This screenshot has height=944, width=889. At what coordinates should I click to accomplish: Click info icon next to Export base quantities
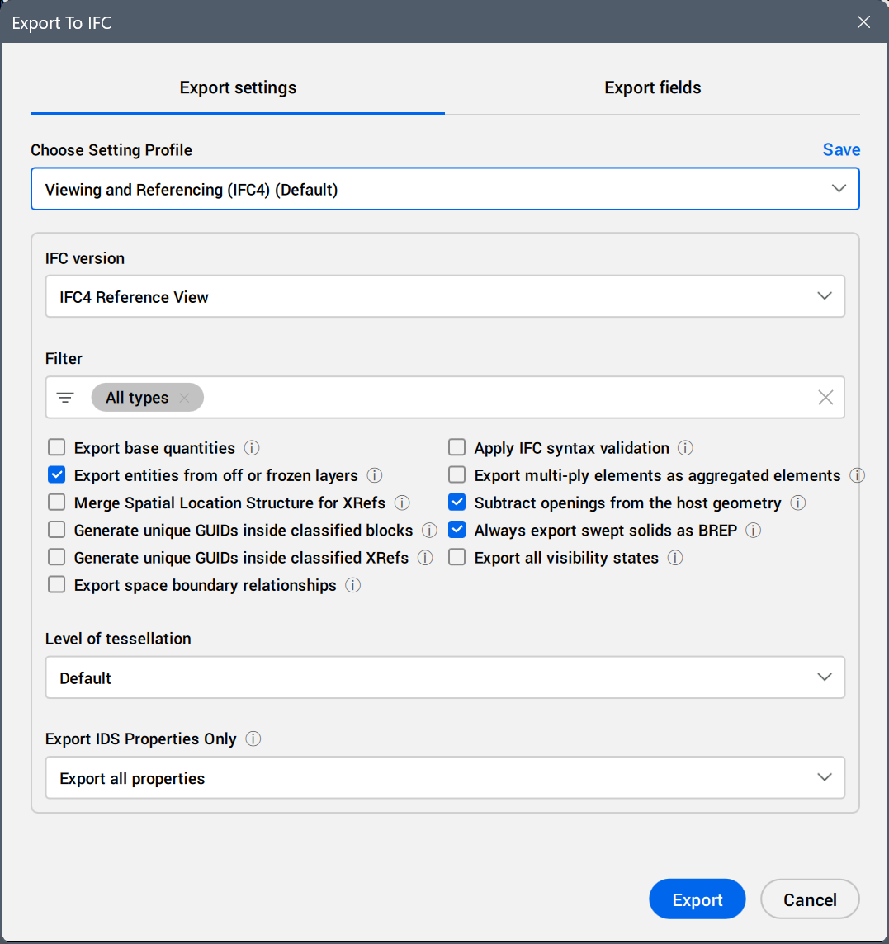253,448
